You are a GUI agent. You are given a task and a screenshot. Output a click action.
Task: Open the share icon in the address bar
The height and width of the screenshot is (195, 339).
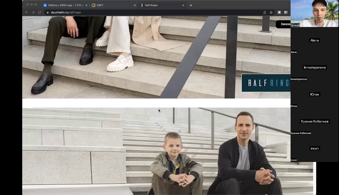[x=265, y=12]
